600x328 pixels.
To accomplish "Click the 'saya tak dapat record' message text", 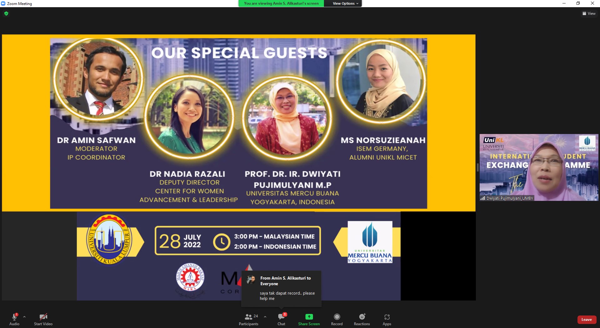I will point(287,296).
